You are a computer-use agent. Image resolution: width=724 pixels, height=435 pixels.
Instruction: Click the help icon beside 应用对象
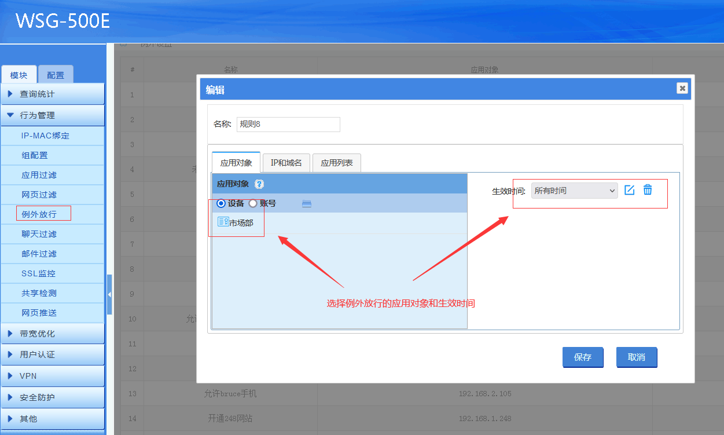(259, 184)
